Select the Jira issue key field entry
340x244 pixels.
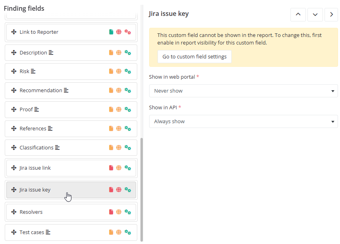click(x=60, y=190)
